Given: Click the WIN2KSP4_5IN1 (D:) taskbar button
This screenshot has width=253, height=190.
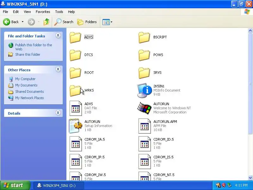Looking at the screenshot, I should click(59, 186).
